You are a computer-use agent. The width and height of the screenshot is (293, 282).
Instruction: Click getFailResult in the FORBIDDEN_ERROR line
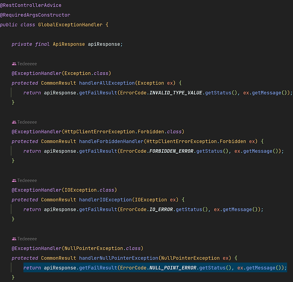tap(98, 151)
